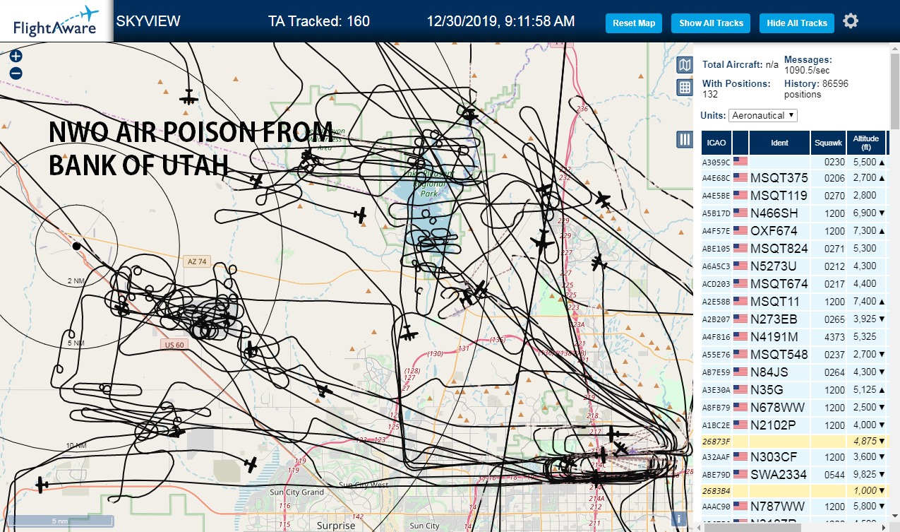900x532 pixels.
Task: Click the US flag in SWA2334 row
Action: click(x=740, y=475)
